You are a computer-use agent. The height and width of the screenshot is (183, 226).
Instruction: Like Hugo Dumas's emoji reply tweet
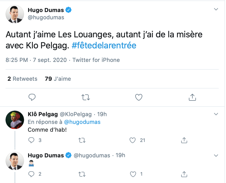(133, 174)
